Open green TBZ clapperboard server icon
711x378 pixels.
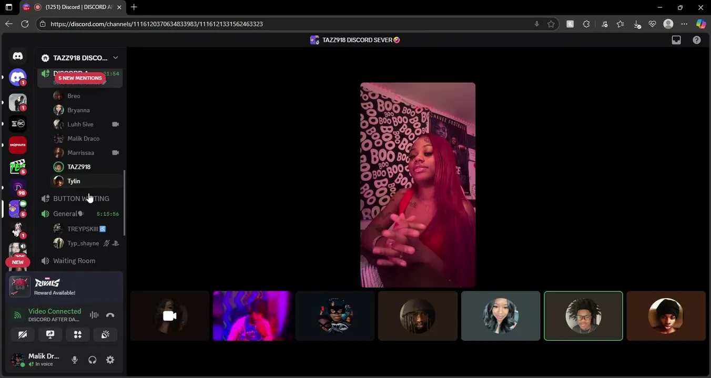[x=18, y=166]
